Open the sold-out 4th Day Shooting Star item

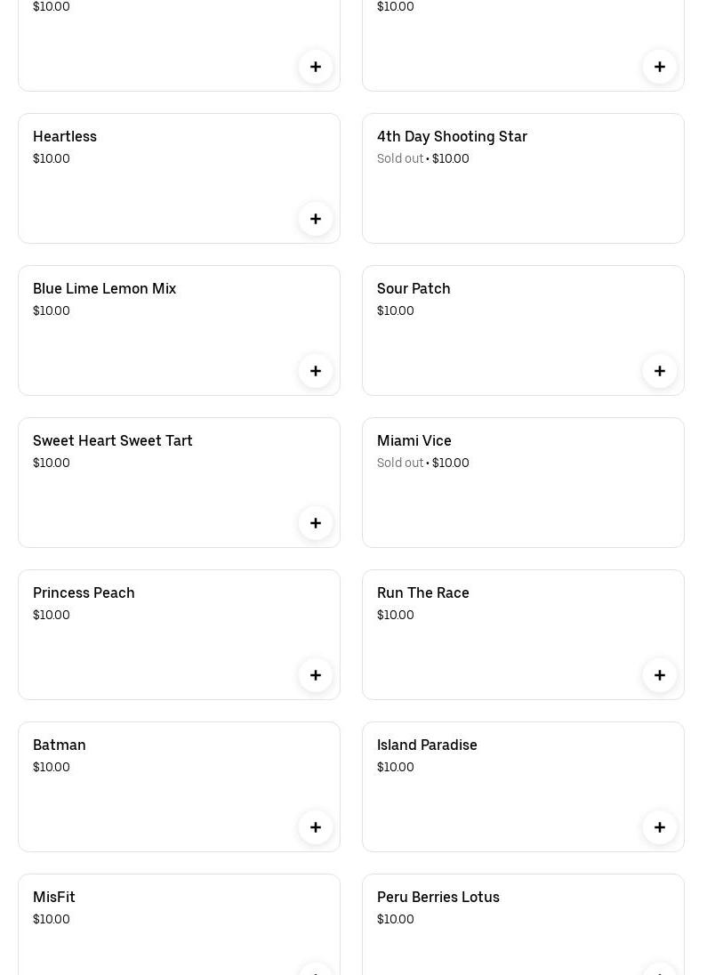click(x=523, y=178)
